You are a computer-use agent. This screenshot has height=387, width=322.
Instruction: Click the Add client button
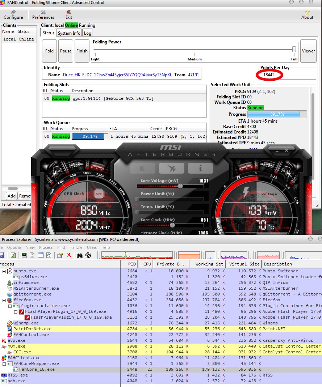pyautogui.click(x=12, y=196)
